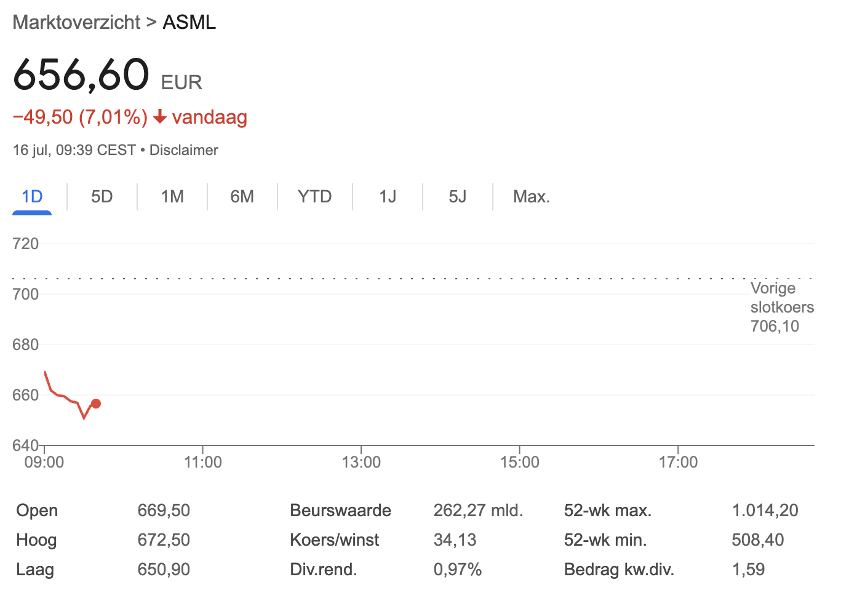Click the 11:00 time axis marker
This screenshot has height=598, width=865.
pos(203,462)
